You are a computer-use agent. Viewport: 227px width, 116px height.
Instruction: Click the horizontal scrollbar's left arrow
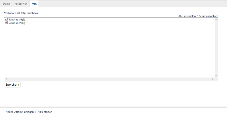[x=6, y=79]
